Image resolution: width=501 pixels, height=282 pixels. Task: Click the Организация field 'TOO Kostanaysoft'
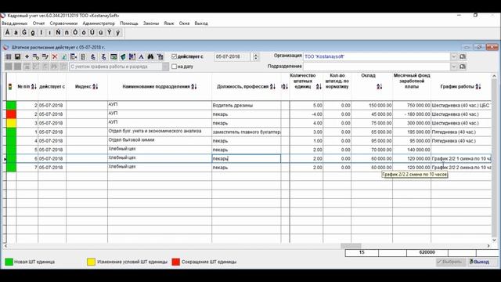point(377,56)
